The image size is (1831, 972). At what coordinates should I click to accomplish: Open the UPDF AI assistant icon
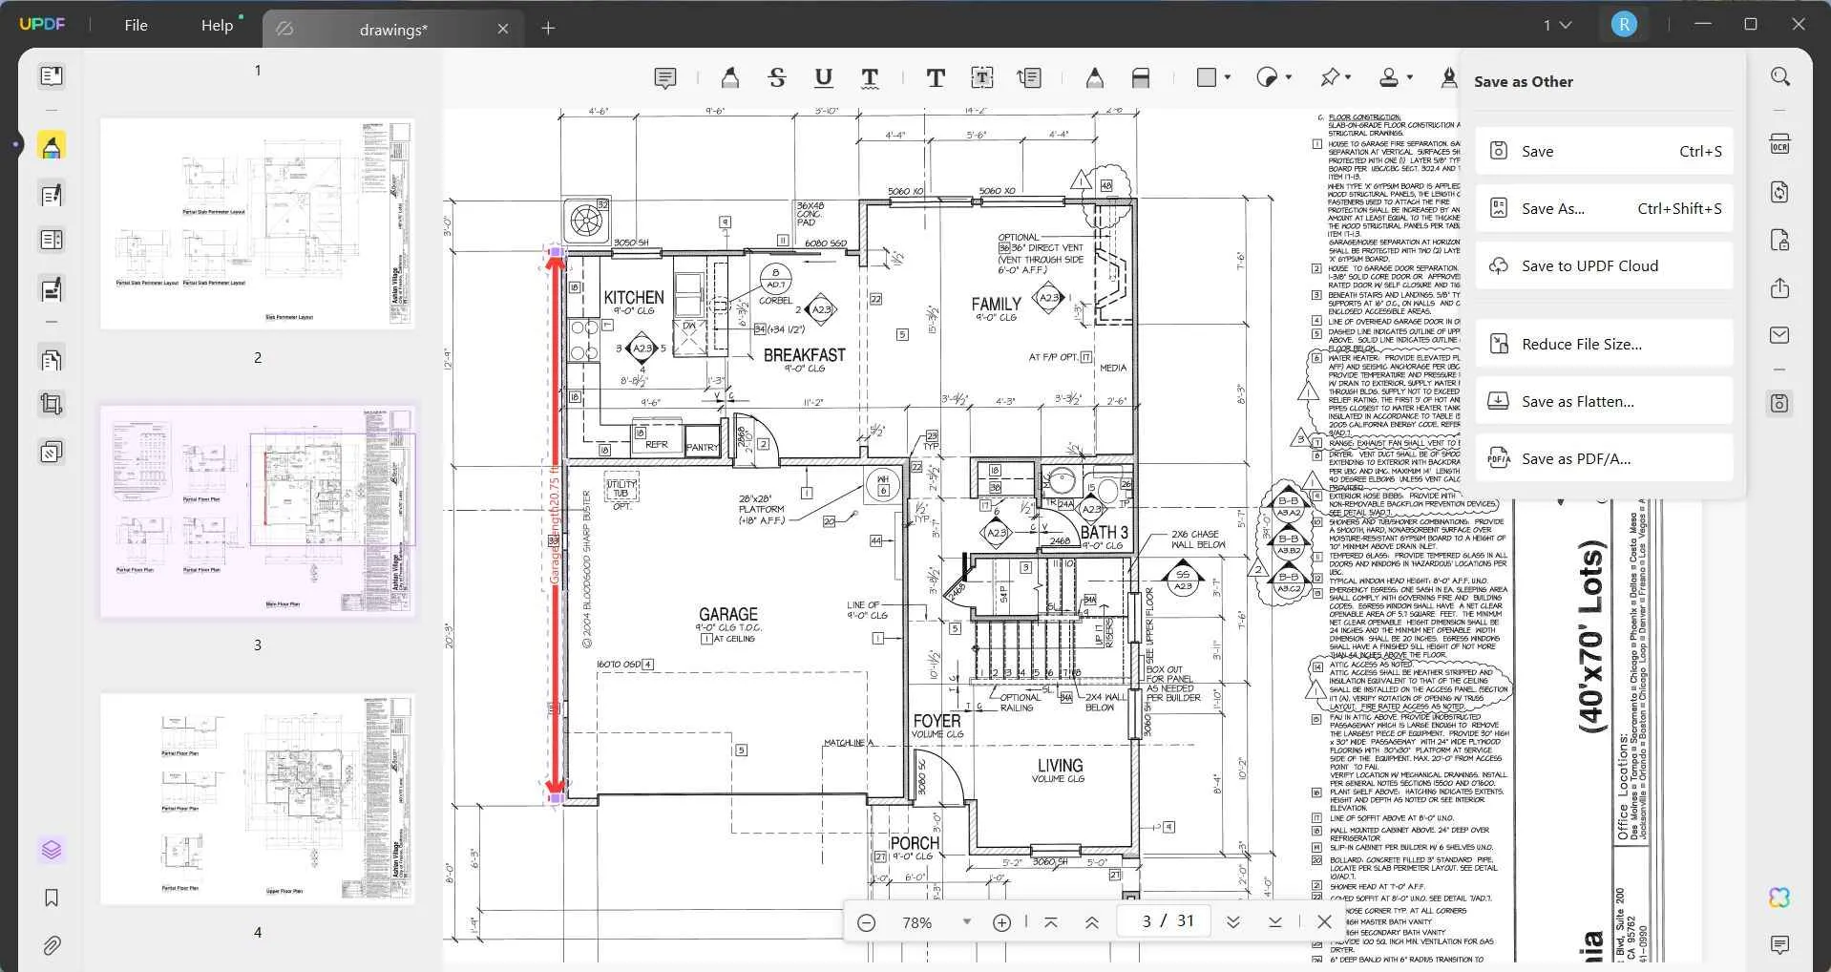click(x=1779, y=898)
